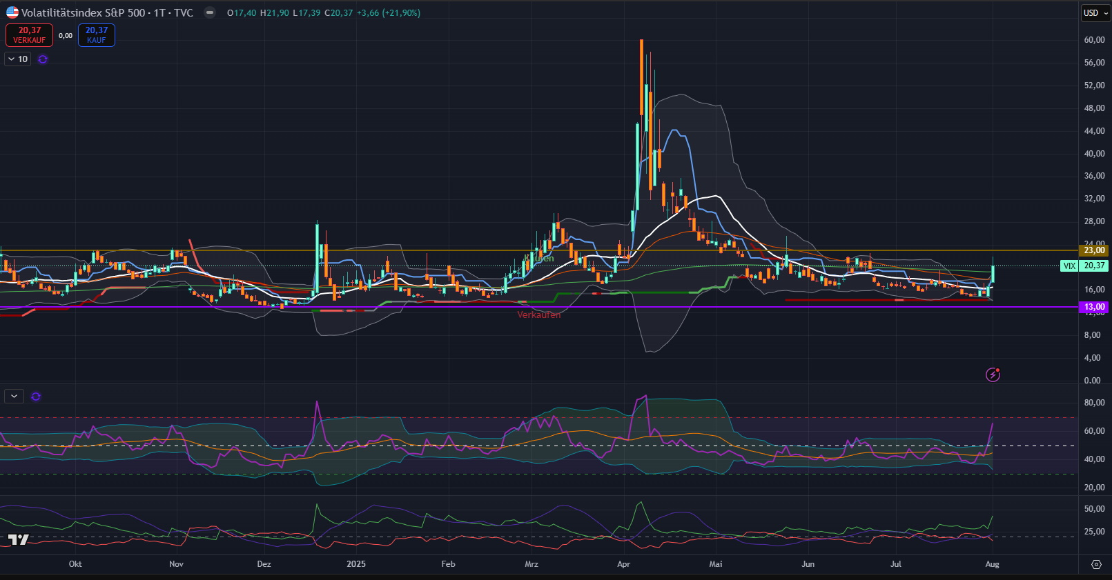
Task: Select the yellow 23,00 price level label
Action: [x=1094, y=250]
